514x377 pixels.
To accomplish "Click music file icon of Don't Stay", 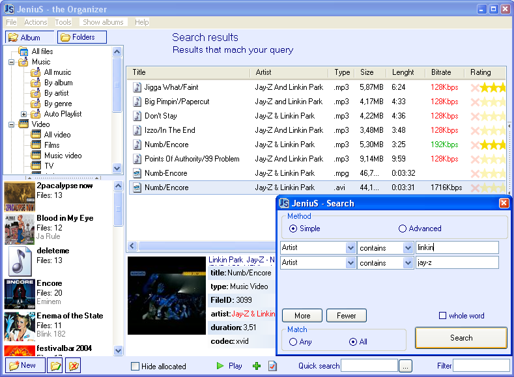I will tap(137, 116).
